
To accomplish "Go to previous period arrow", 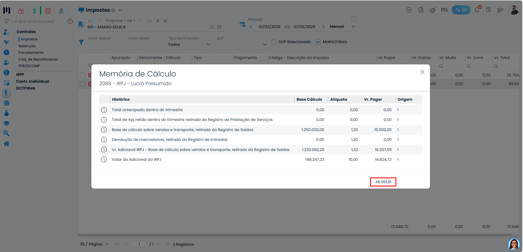I will (x=251, y=27).
